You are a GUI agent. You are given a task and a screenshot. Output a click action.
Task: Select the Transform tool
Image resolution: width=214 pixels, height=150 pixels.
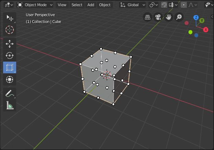pyautogui.click(x=10, y=79)
